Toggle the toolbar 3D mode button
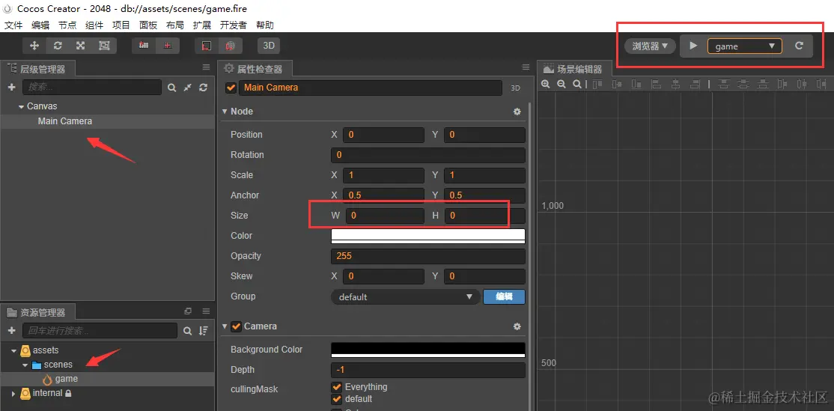This screenshot has height=411, width=834. coord(269,46)
